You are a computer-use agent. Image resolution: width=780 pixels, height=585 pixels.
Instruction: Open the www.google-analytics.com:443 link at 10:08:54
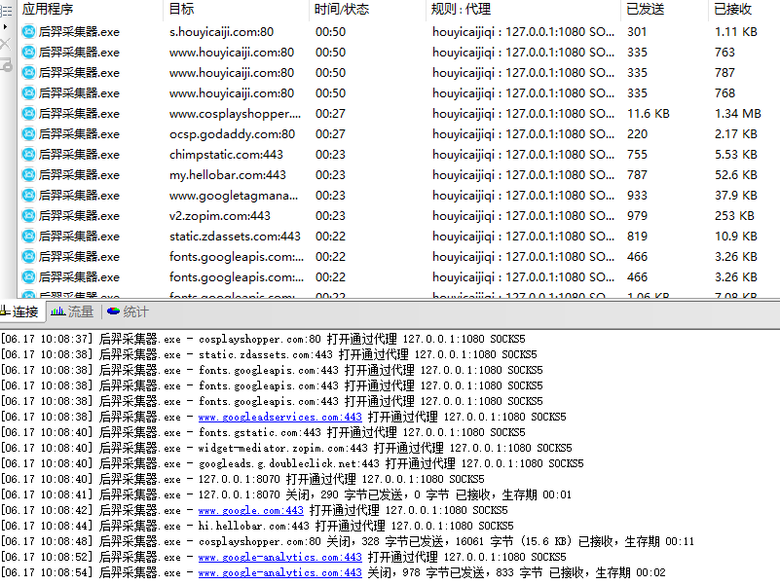[x=280, y=572]
